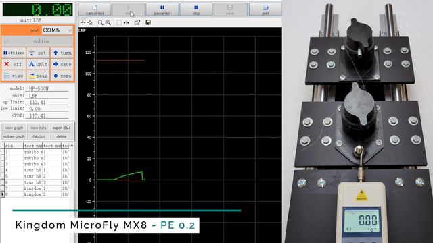The height and width of the screenshot is (243, 433).
Task: Click the offline button
Action: [x=14, y=53]
